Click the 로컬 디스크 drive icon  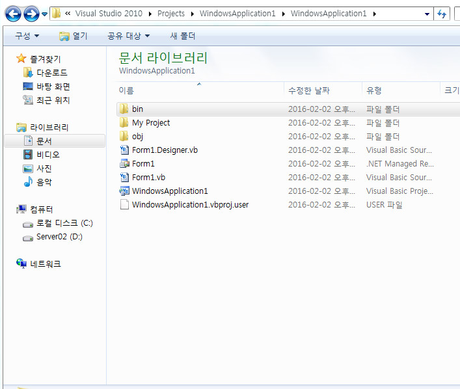(28, 224)
